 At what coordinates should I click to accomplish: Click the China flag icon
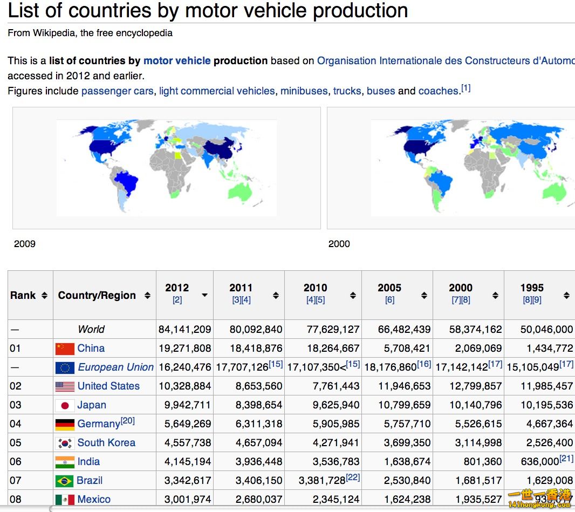(65, 349)
